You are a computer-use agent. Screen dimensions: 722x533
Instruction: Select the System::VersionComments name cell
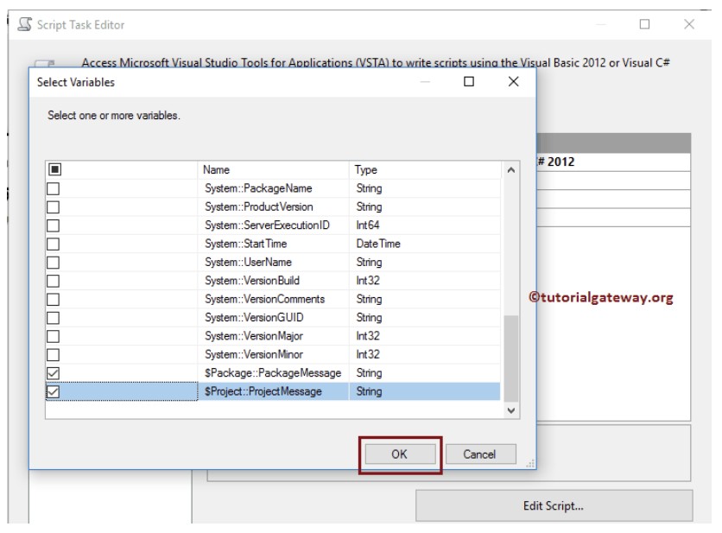pyautogui.click(x=273, y=299)
